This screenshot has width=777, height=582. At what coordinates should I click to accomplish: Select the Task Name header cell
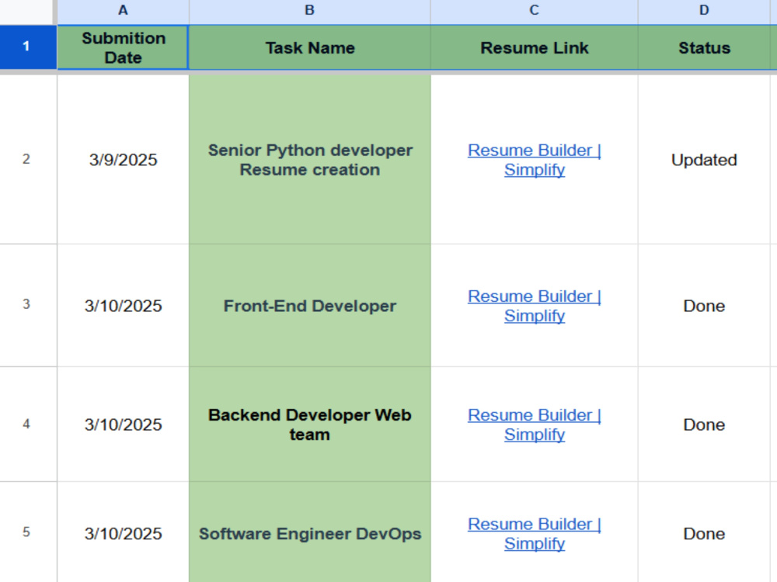click(310, 47)
